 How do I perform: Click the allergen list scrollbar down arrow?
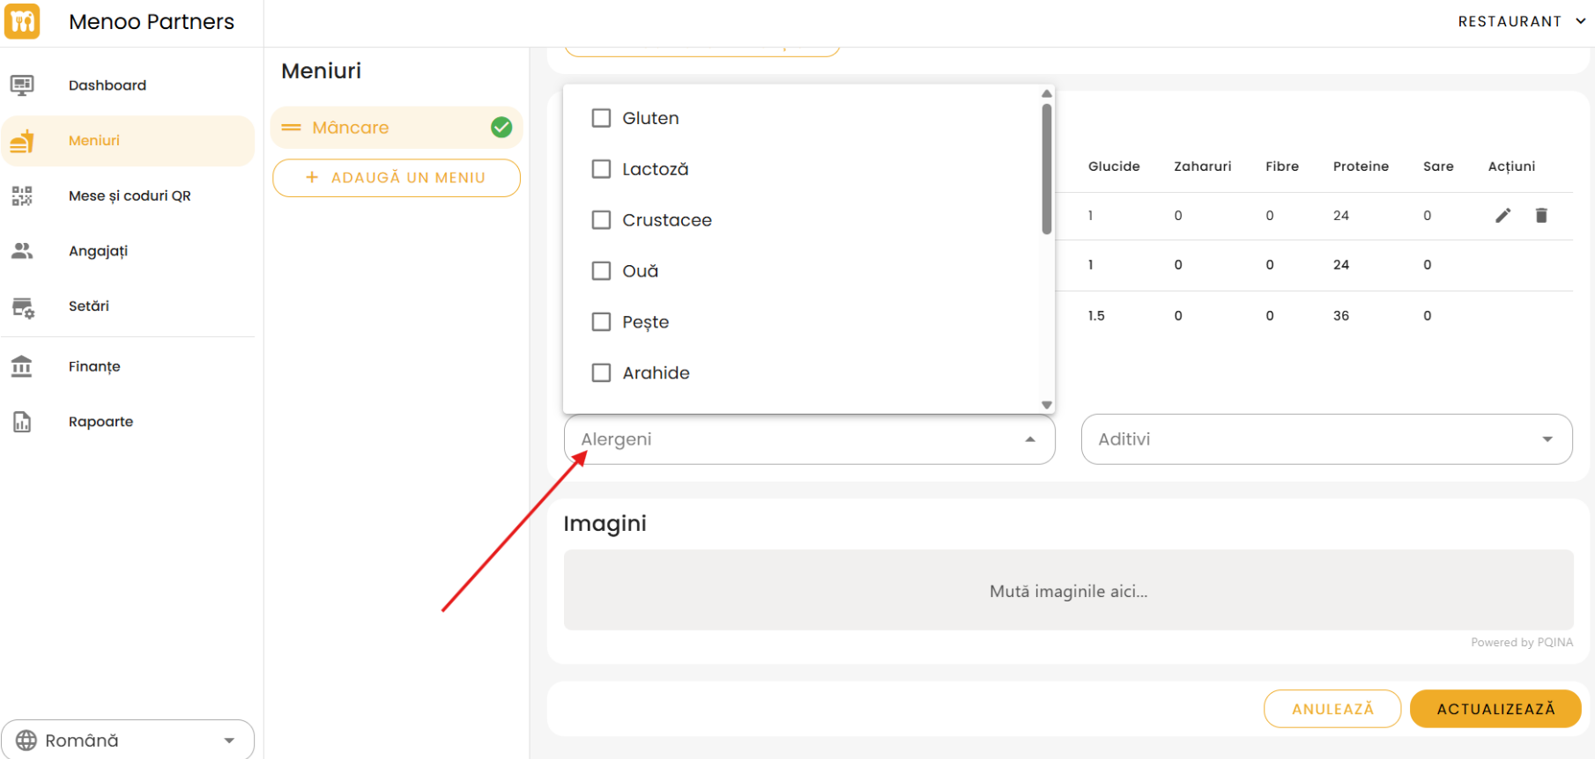(1047, 405)
